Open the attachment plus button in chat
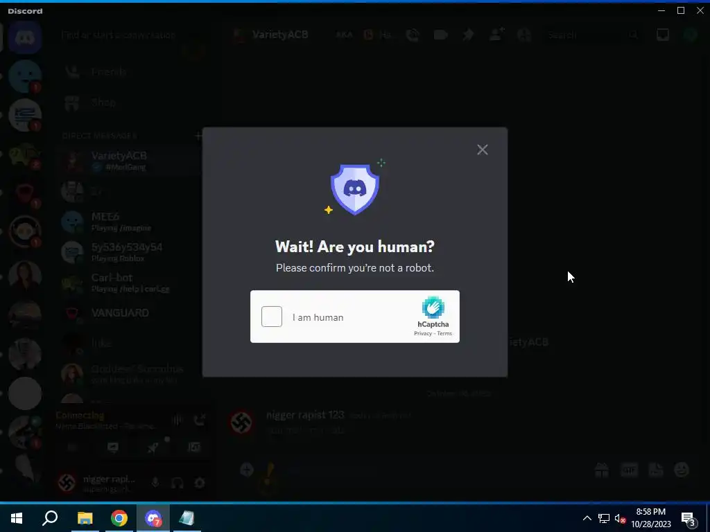710x532 pixels. point(247,470)
